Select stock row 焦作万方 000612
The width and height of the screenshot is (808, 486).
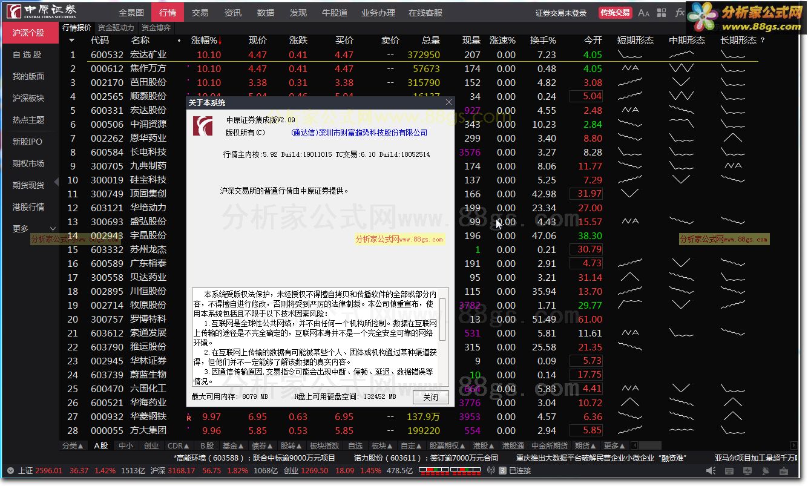(x=409, y=69)
